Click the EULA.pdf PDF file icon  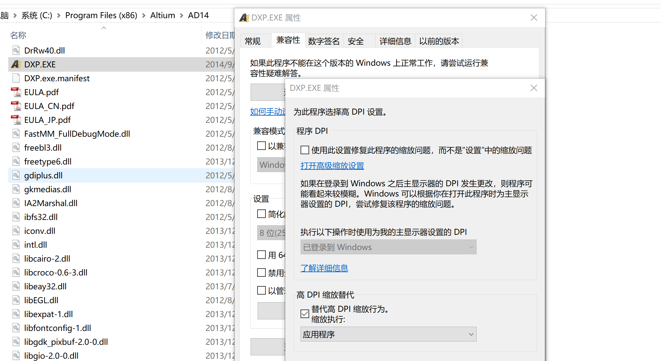tap(16, 92)
